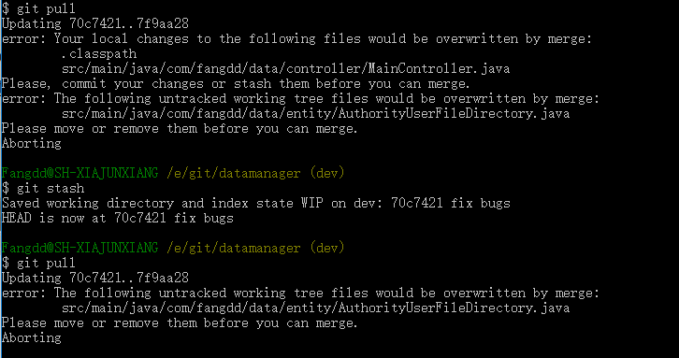Click the first 'untracked working tree files' error line

pyautogui.click(x=300, y=98)
